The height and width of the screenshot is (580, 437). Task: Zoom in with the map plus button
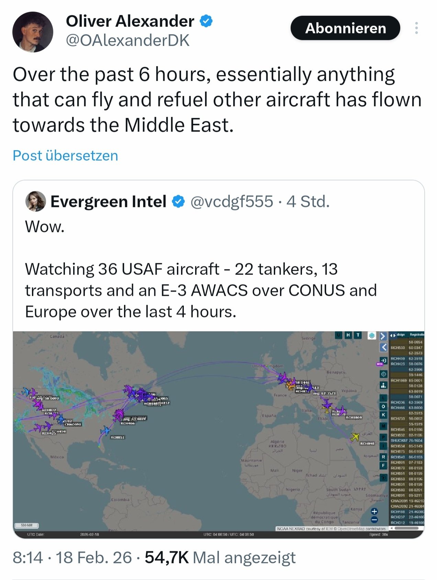pyautogui.click(x=374, y=511)
